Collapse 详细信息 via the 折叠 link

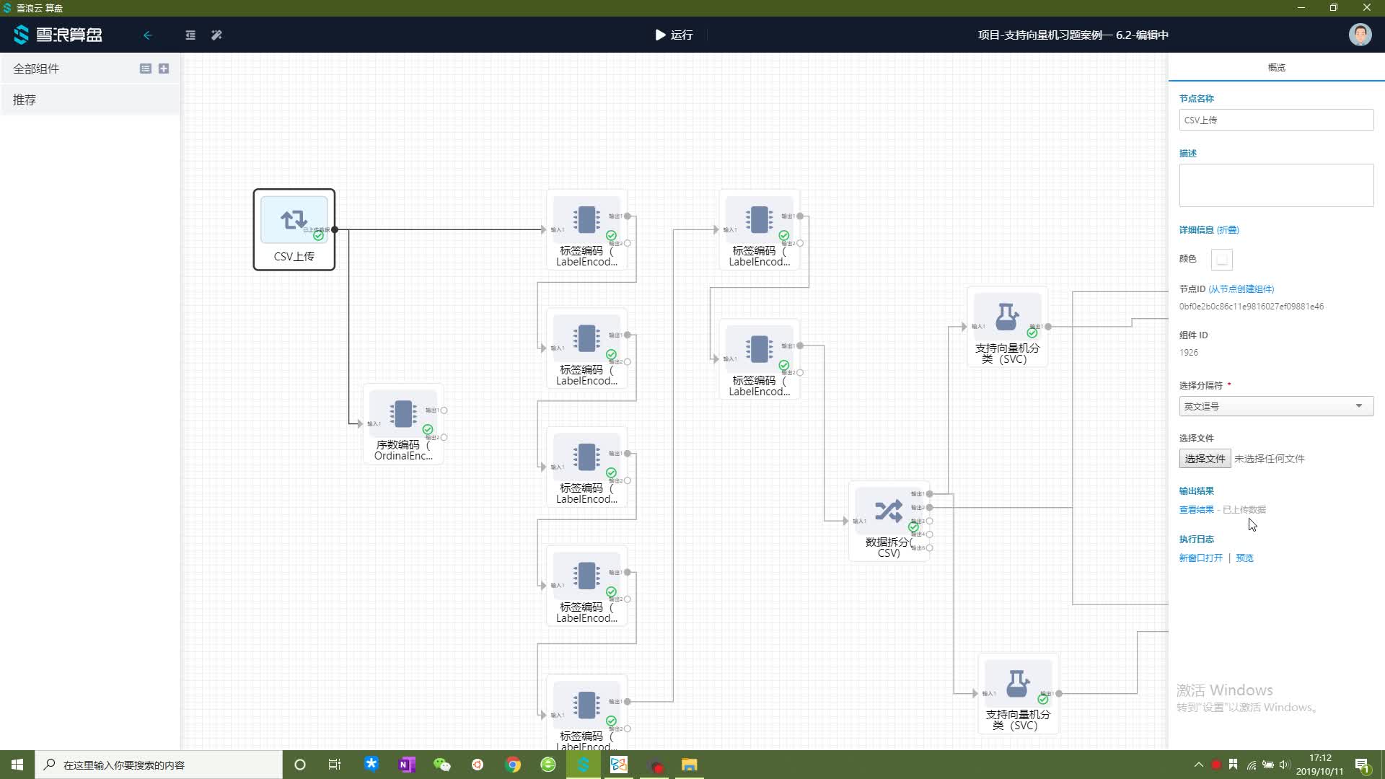tap(1228, 230)
